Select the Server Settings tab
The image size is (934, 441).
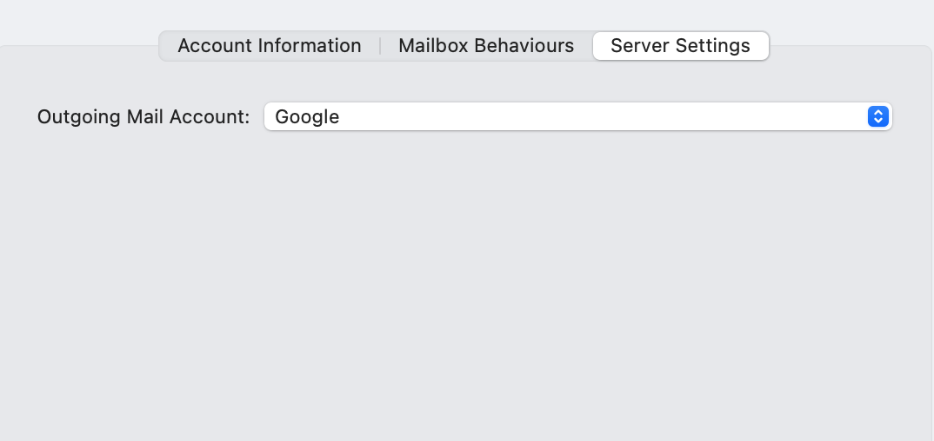click(x=680, y=46)
